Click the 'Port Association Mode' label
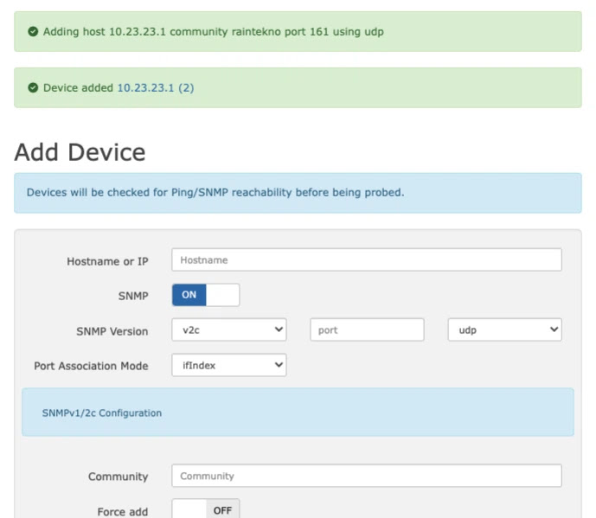596x518 pixels. click(91, 367)
